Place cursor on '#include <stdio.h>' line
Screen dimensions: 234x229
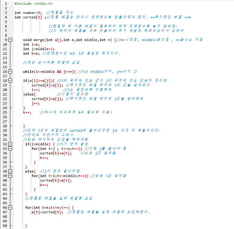(34, 4)
